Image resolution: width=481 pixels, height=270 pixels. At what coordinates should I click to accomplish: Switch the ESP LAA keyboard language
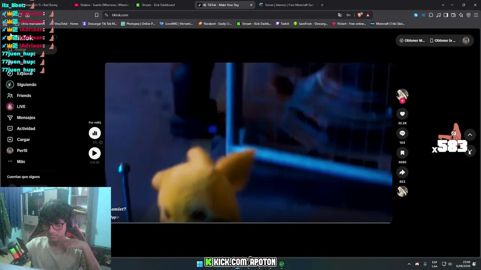[x=434, y=264]
